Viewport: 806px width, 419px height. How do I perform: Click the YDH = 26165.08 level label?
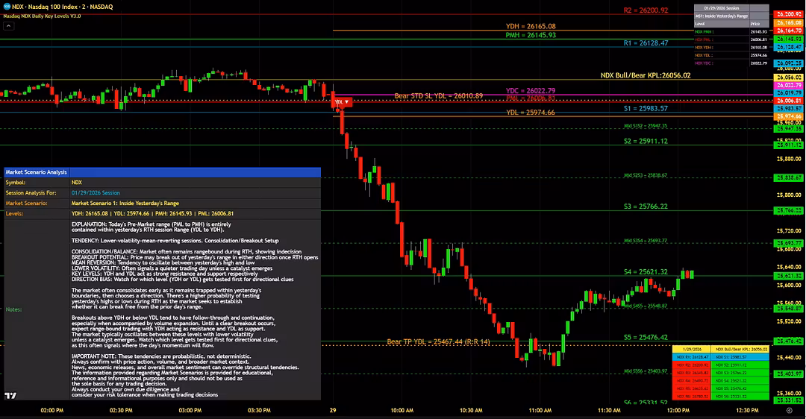coord(530,26)
